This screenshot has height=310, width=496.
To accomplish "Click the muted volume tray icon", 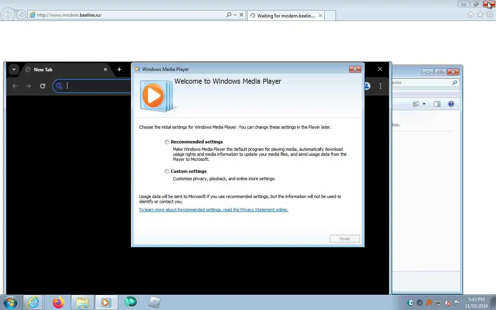I will (x=448, y=303).
